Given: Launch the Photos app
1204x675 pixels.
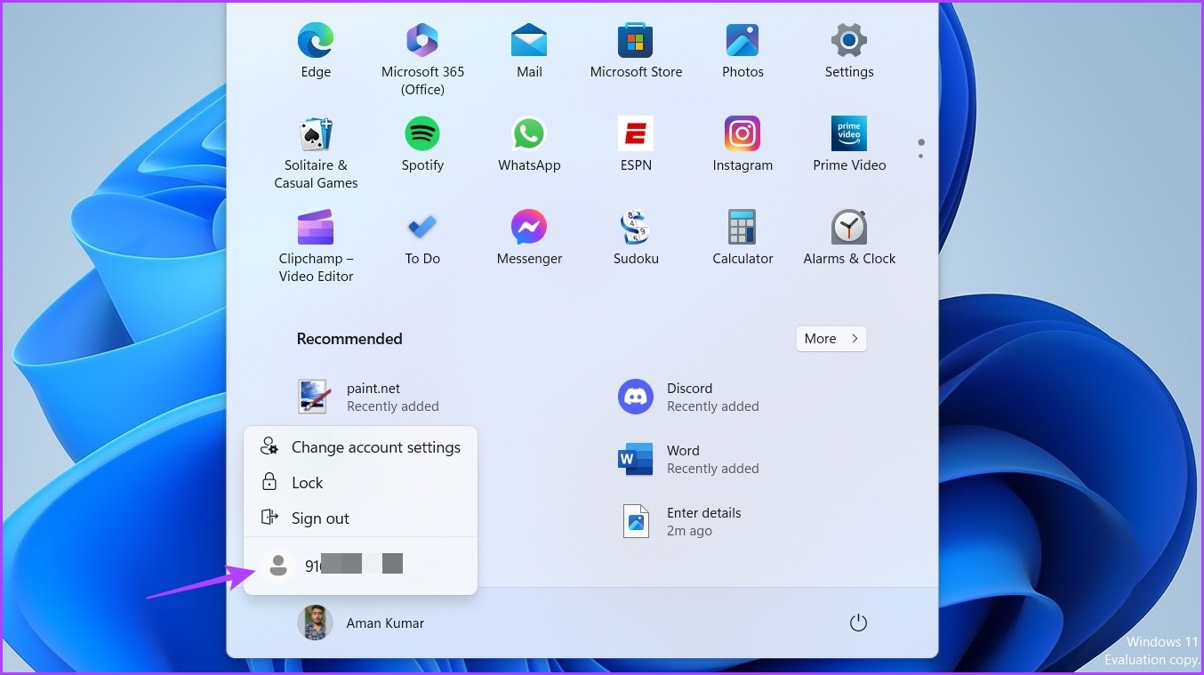Looking at the screenshot, I should tap(742, 52).
